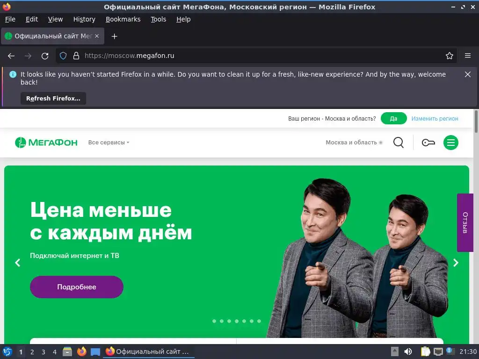Switch to workspace 4
The width and height of the screenshot is (479, 359).
coord(55,352)
